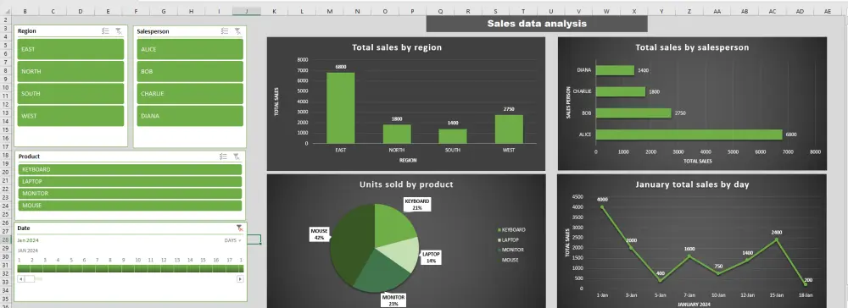
Task: Enable multi-select in the Product slicer
Action: [x=223, y=157]
